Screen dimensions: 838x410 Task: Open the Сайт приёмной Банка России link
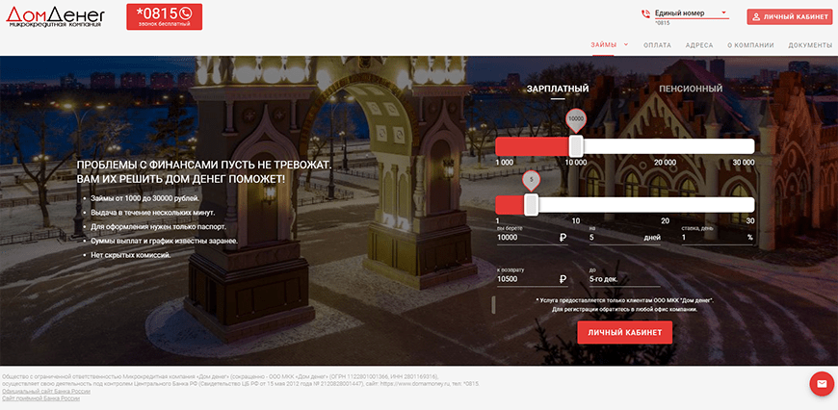[x=42, y=399]
